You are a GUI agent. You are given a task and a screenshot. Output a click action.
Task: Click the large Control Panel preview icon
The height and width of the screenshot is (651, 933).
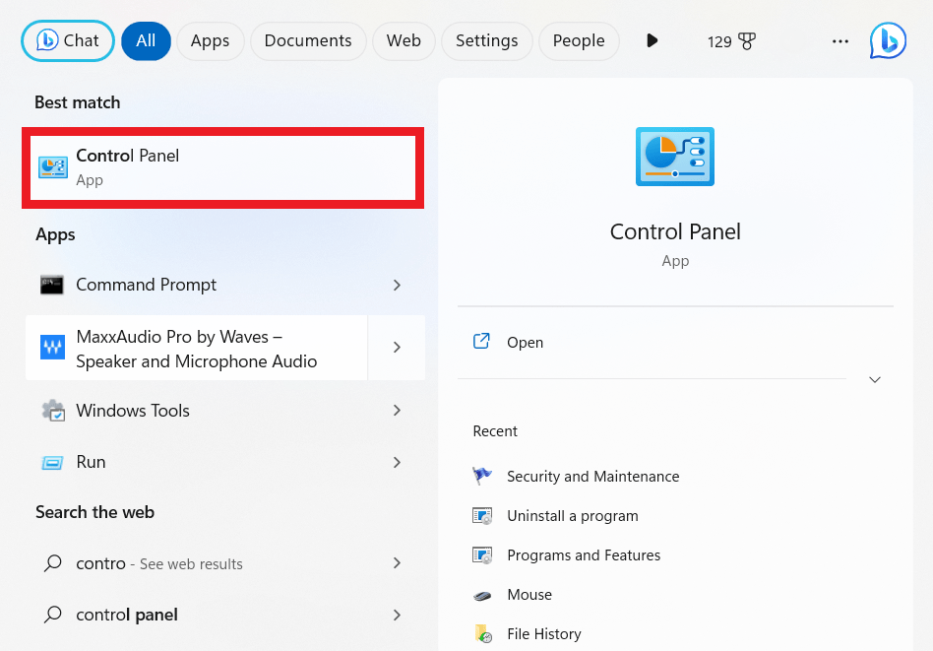pos(675,157)
